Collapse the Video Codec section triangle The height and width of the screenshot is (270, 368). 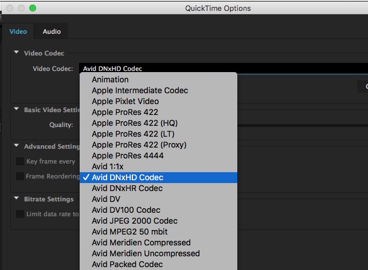pyautogui.click(x=16, y=53)
